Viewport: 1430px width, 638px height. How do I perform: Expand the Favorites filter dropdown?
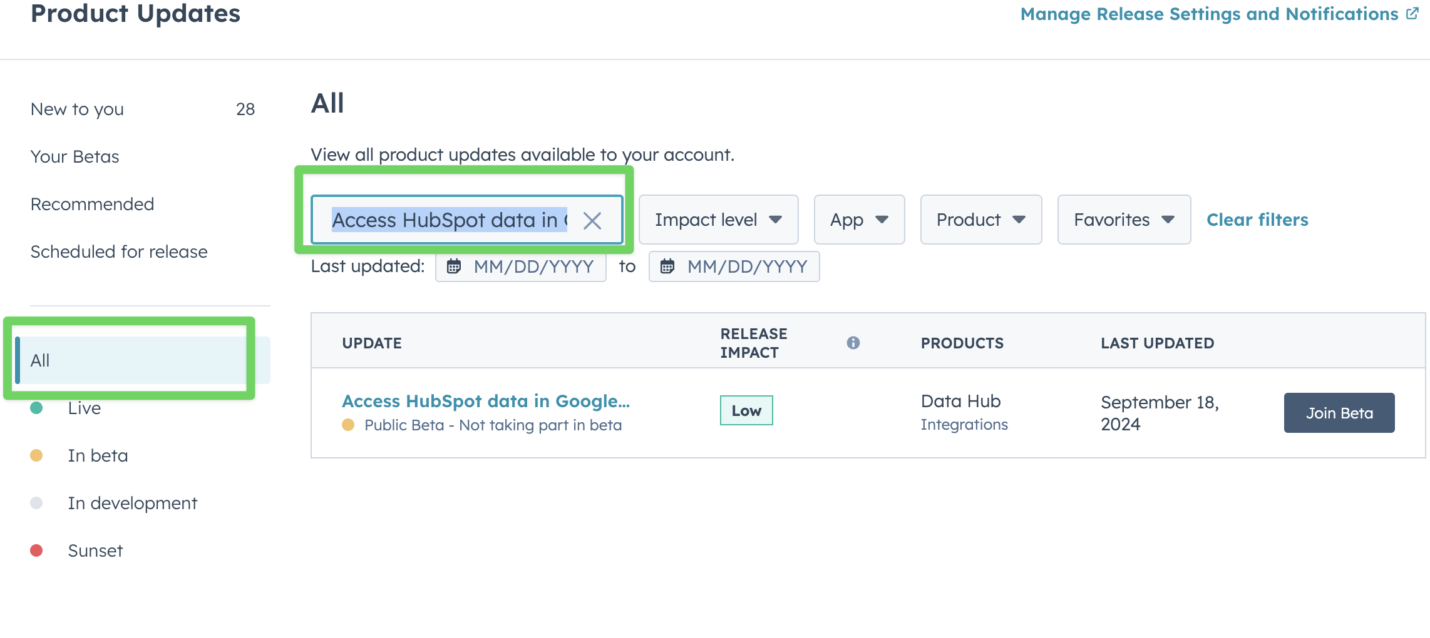(1124, 220)
